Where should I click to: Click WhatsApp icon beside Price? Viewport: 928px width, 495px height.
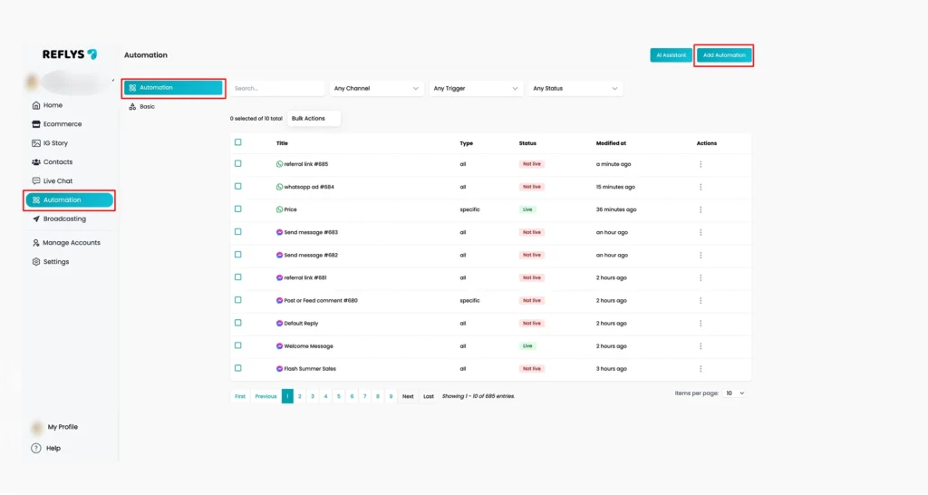279,209
